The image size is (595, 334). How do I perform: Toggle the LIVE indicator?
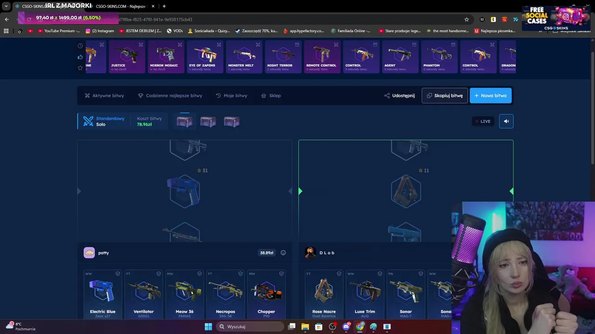[x=483, y=122]
